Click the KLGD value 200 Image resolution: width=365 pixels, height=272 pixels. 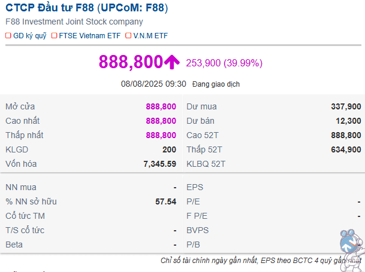pos(169,149)
